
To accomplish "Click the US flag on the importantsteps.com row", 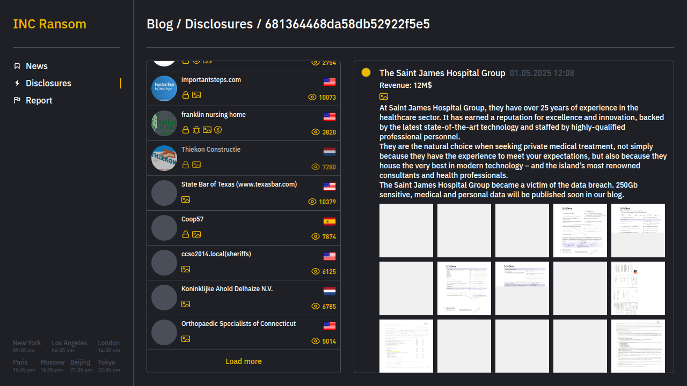I will tap(330, 82).
